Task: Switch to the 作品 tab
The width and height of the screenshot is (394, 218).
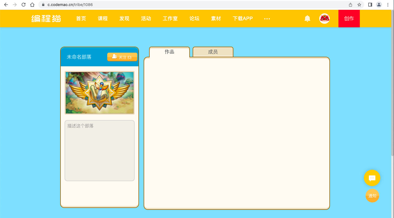Action: (x=169, y=52)
